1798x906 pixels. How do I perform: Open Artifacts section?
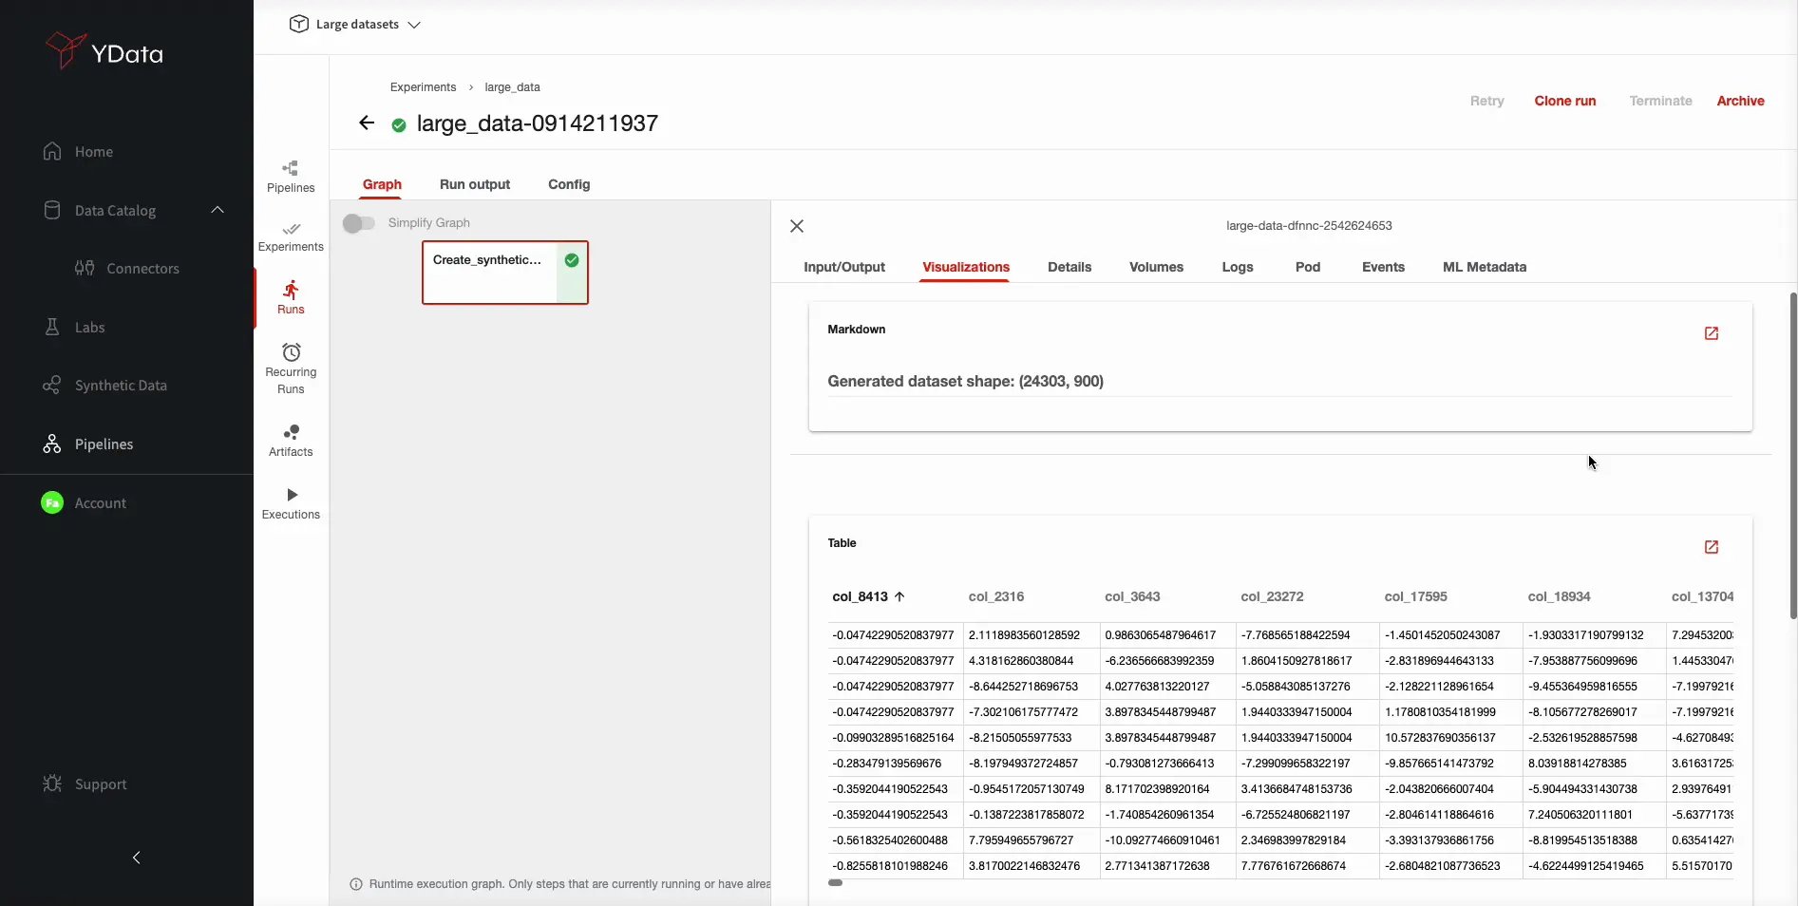coord(291,441)
